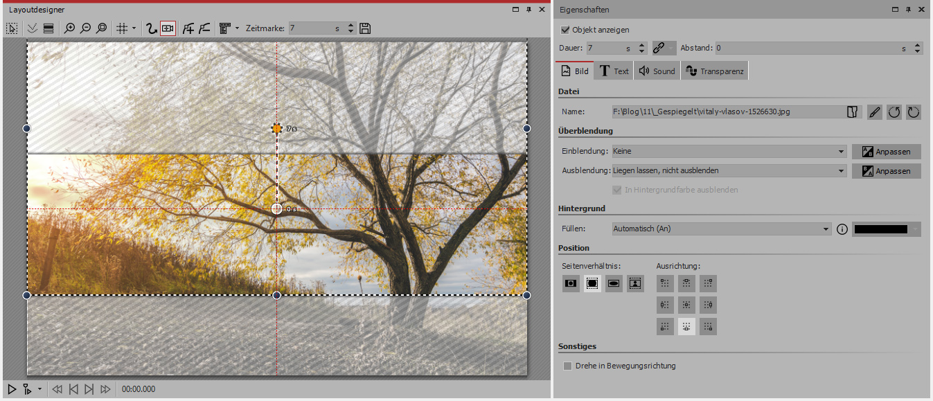Set Ausrichtung to top-left
Viewport: 933px width, 401px height.
point(665,283)
